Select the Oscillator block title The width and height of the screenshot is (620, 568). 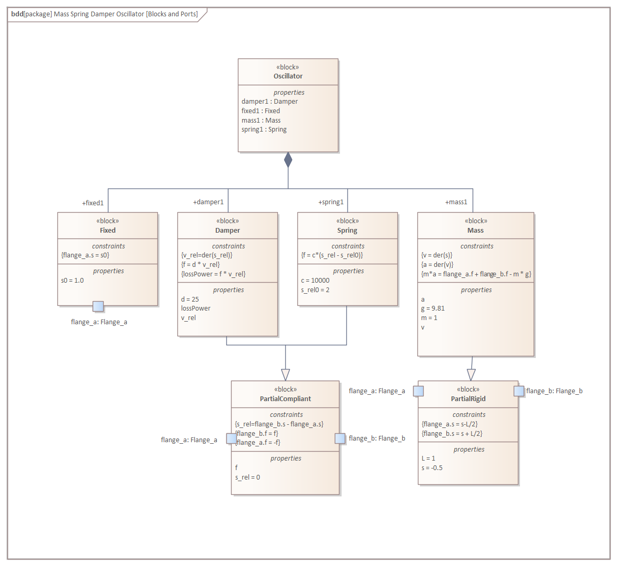[288, 76]
